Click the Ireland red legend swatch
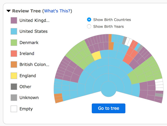This screenshot has width=167, height=126. pos(14,53)
